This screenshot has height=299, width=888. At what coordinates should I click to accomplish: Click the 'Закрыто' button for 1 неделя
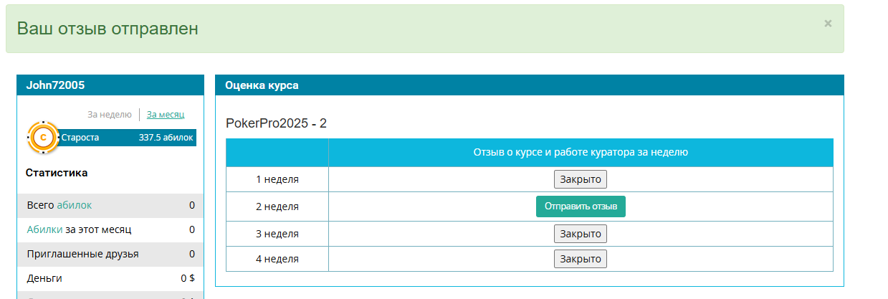pos(581,179)
